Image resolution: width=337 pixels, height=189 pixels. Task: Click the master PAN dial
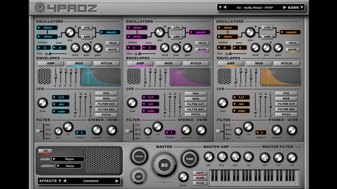coord(190,159)
